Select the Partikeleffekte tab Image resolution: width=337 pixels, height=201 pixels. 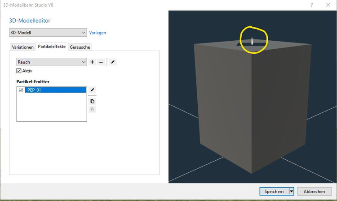pyautogui.click(x=52, y=47)
